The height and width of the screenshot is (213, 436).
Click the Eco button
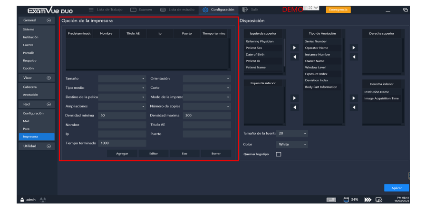click(x=184, y=154)
